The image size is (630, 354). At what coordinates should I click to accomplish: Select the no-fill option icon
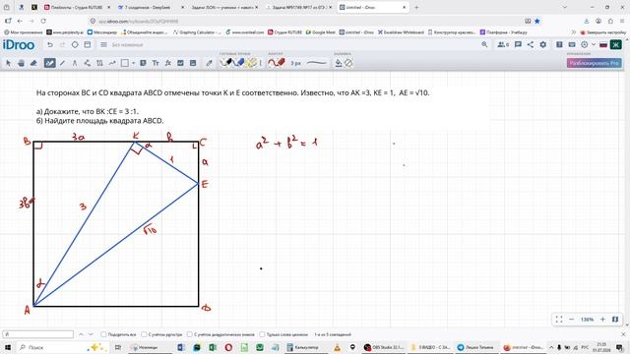(348, 63)
